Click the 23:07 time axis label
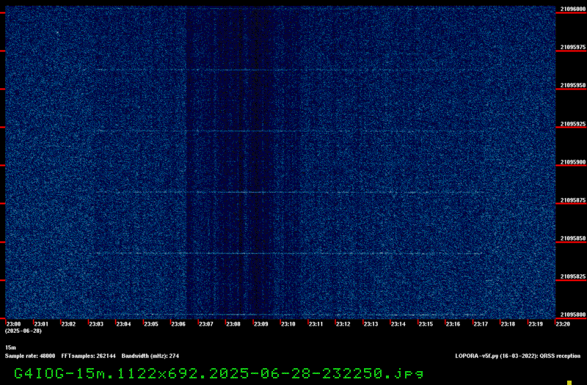 [x=206, y=324]
